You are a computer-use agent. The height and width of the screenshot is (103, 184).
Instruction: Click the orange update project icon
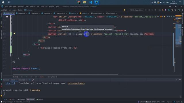[x=163, y=10]
